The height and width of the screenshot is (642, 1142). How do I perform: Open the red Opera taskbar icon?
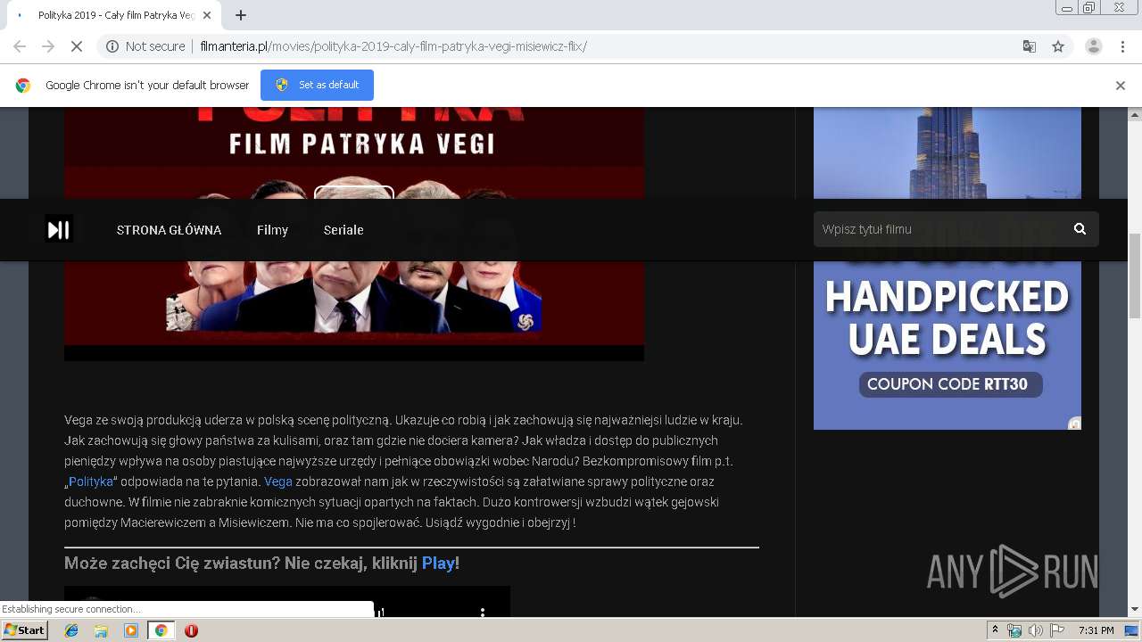(x=191, y=630)
